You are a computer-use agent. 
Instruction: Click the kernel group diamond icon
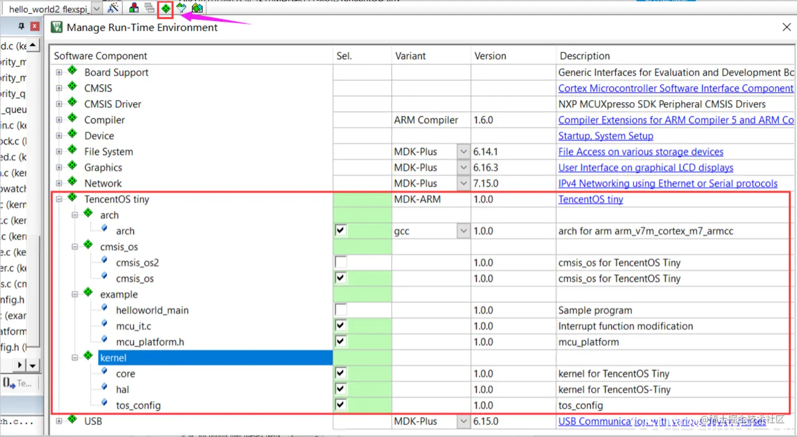click(89, 356)
